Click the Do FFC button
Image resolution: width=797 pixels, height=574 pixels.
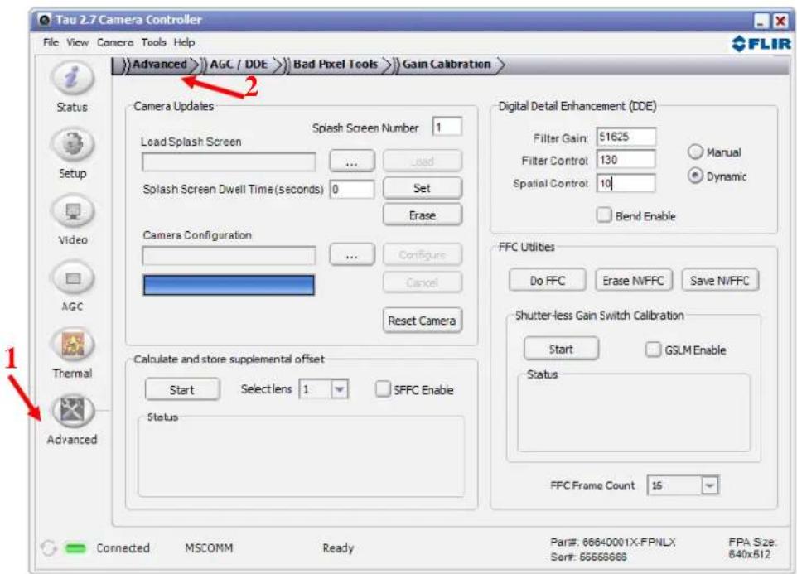548,281
